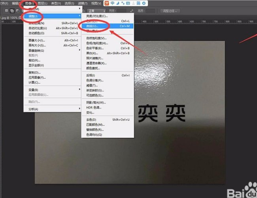Choose 颜色查找... adjustment
This screenshot has height=198, width=257.
click(x=108, y=68)
